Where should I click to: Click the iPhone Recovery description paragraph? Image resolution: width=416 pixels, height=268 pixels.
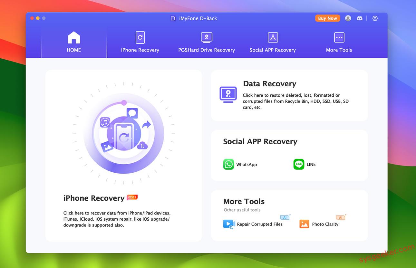pyautogui.click(x=117, y=219)
